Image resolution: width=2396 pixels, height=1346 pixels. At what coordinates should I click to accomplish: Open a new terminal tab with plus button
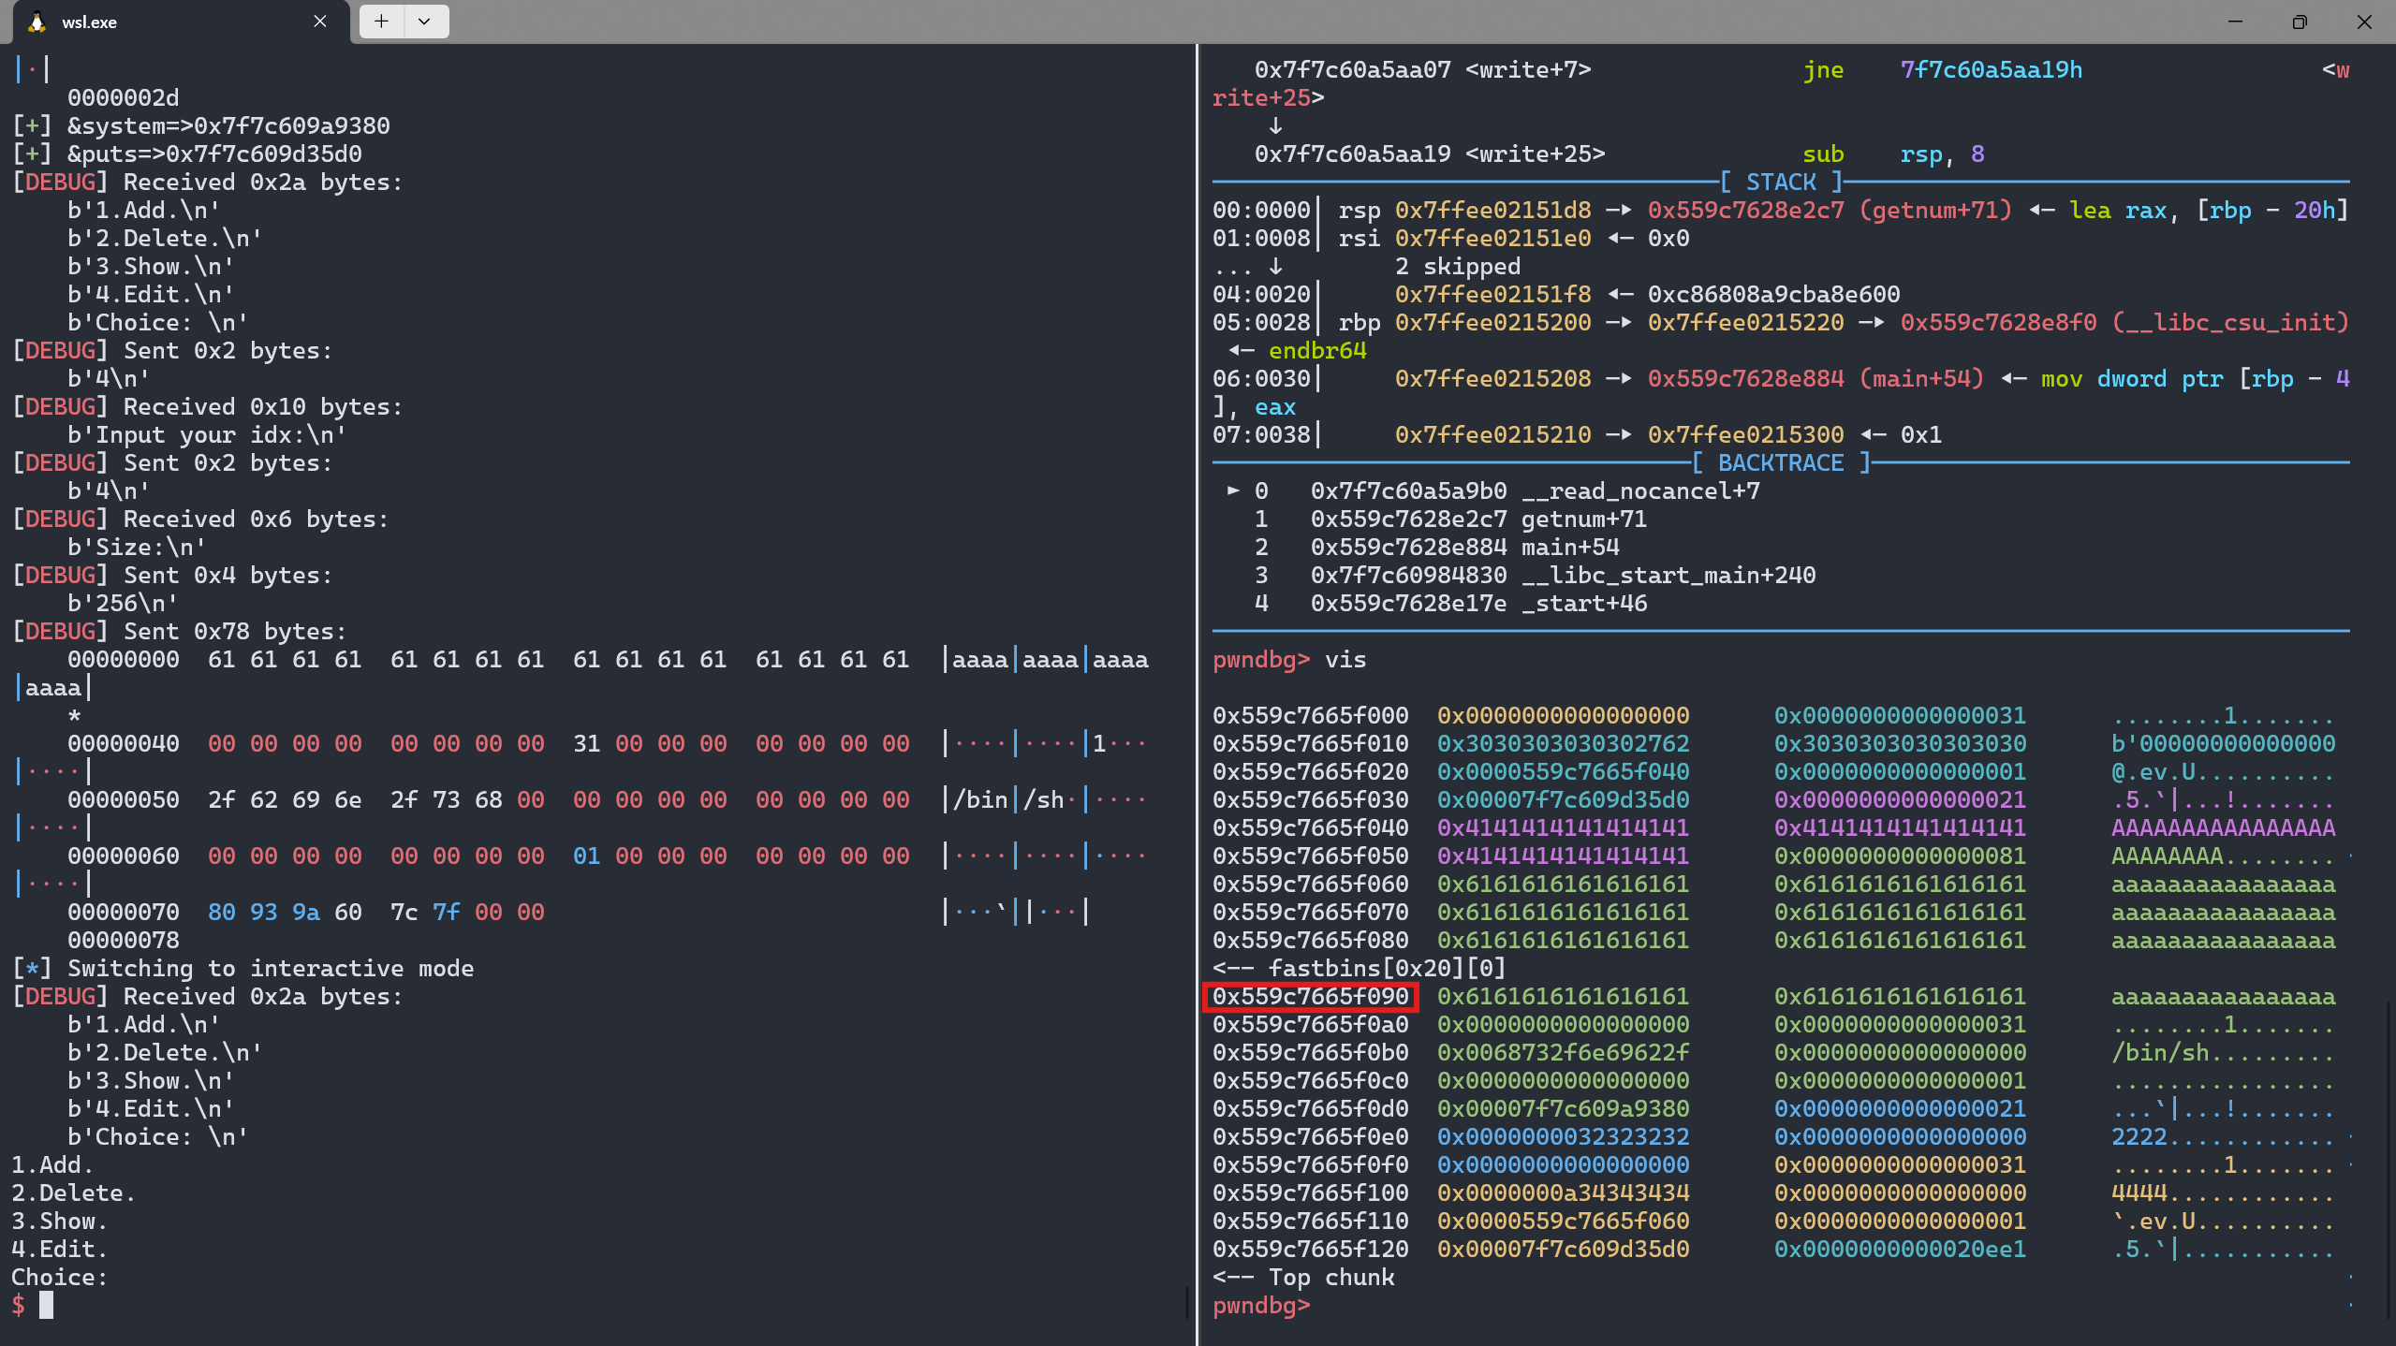click(x=381, y=22)
